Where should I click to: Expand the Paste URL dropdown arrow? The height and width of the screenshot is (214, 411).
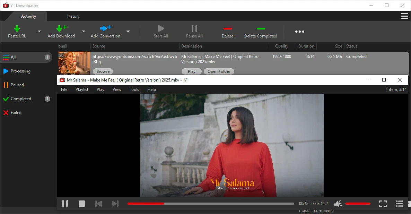(x=39, y=32)
